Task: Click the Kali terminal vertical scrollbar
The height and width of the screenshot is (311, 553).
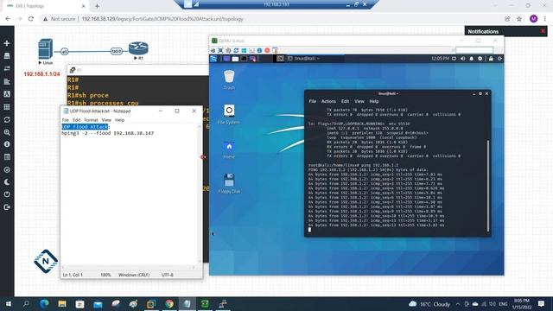Action: (x=488, y=186)
